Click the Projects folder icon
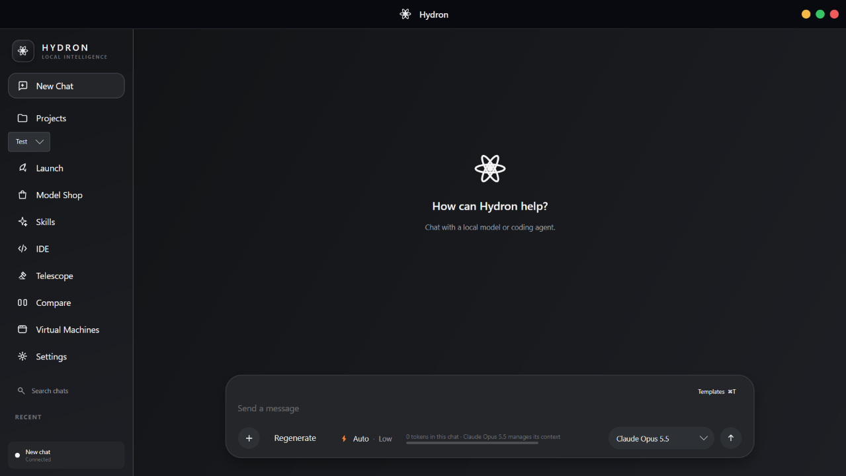Image resolution: width=846 pixels, height=476 pixels. [x=22, y=119]
